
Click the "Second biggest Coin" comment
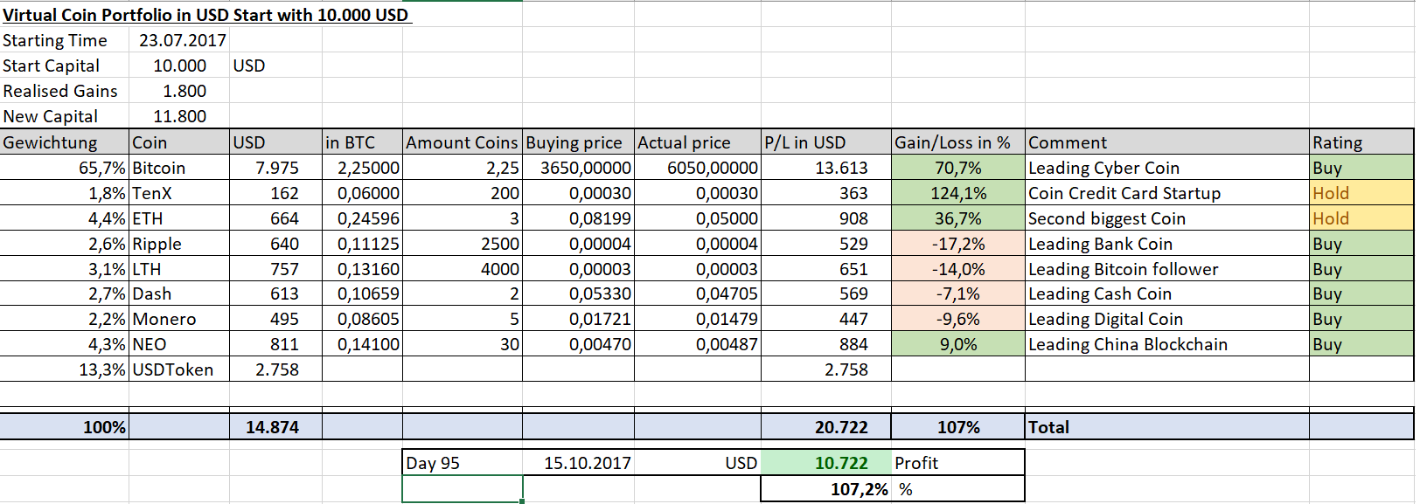(1166, 218)
